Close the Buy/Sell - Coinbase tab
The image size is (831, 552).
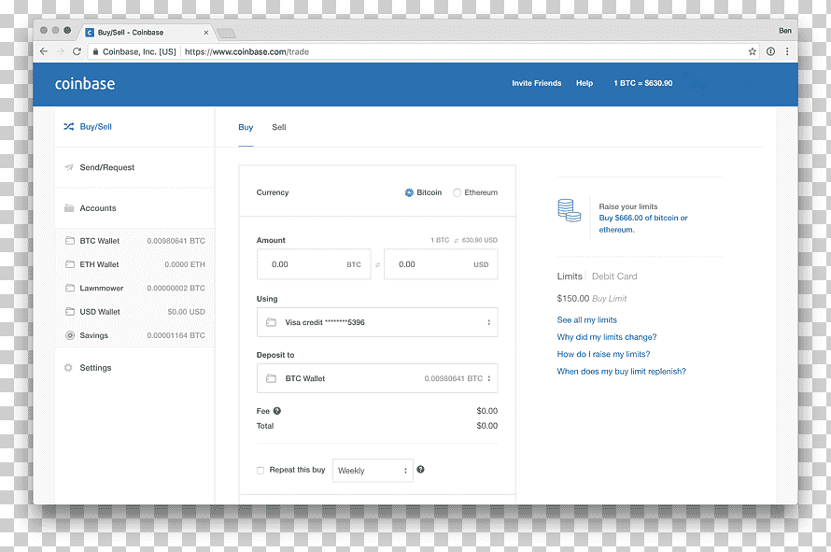[x=205, y=33]
